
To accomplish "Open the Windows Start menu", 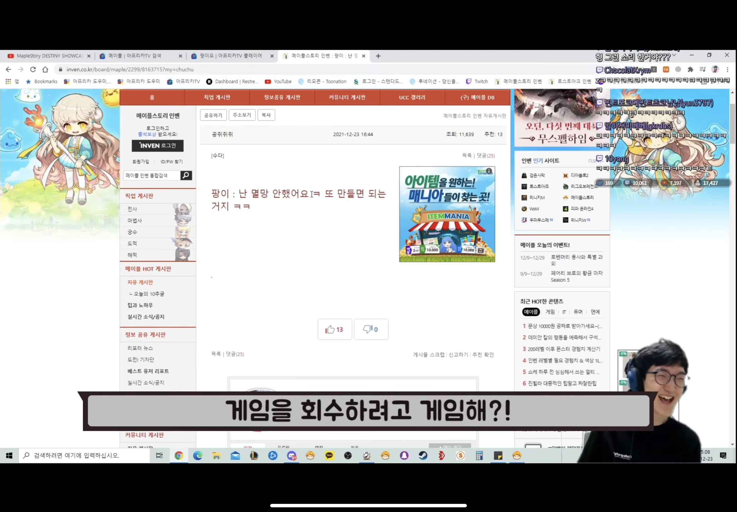I will (x=9, y=455).
